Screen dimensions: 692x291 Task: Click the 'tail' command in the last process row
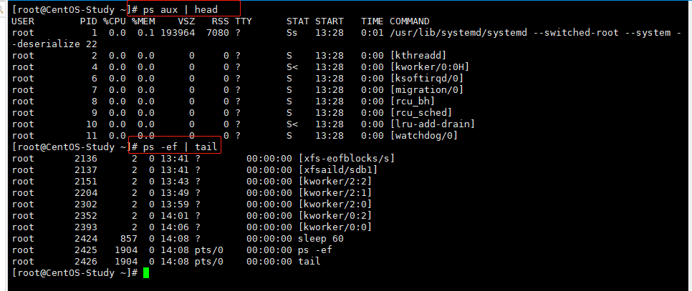(x=309, y=261)
